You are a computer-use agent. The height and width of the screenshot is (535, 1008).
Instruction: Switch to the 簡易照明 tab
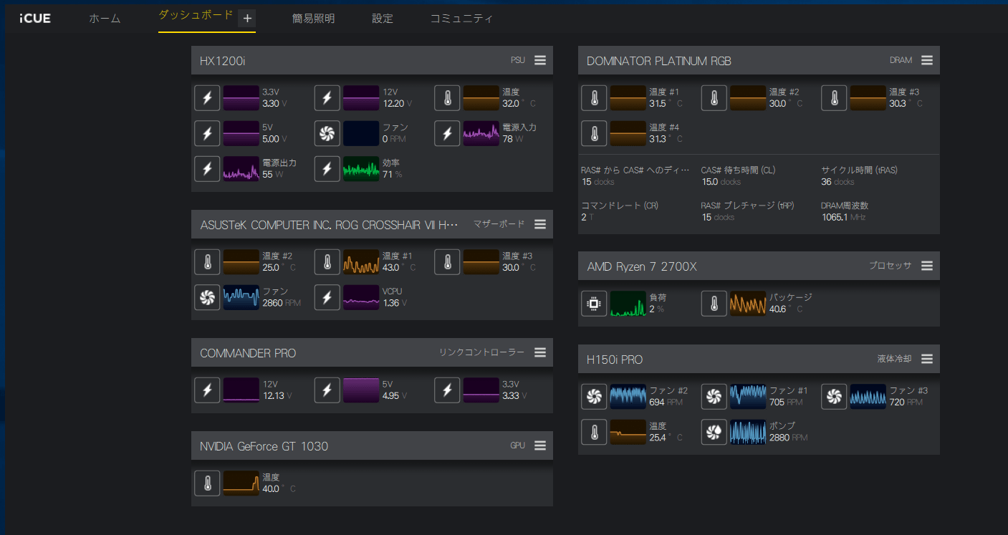pos(313,19)
